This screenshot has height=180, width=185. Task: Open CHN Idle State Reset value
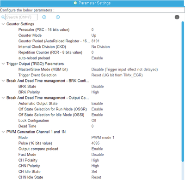pyautogui.click(x=96, y=177)
